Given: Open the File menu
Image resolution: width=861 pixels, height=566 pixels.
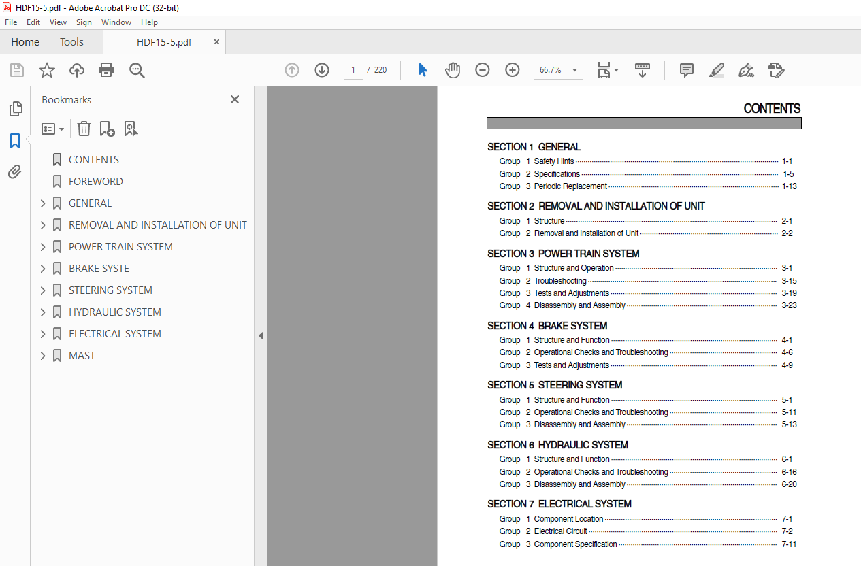Looking at the screenshot, I should pyautogui.click(x=11, y=22).
